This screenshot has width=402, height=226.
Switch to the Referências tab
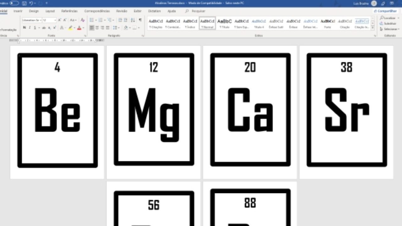click(x=69, y=11)
